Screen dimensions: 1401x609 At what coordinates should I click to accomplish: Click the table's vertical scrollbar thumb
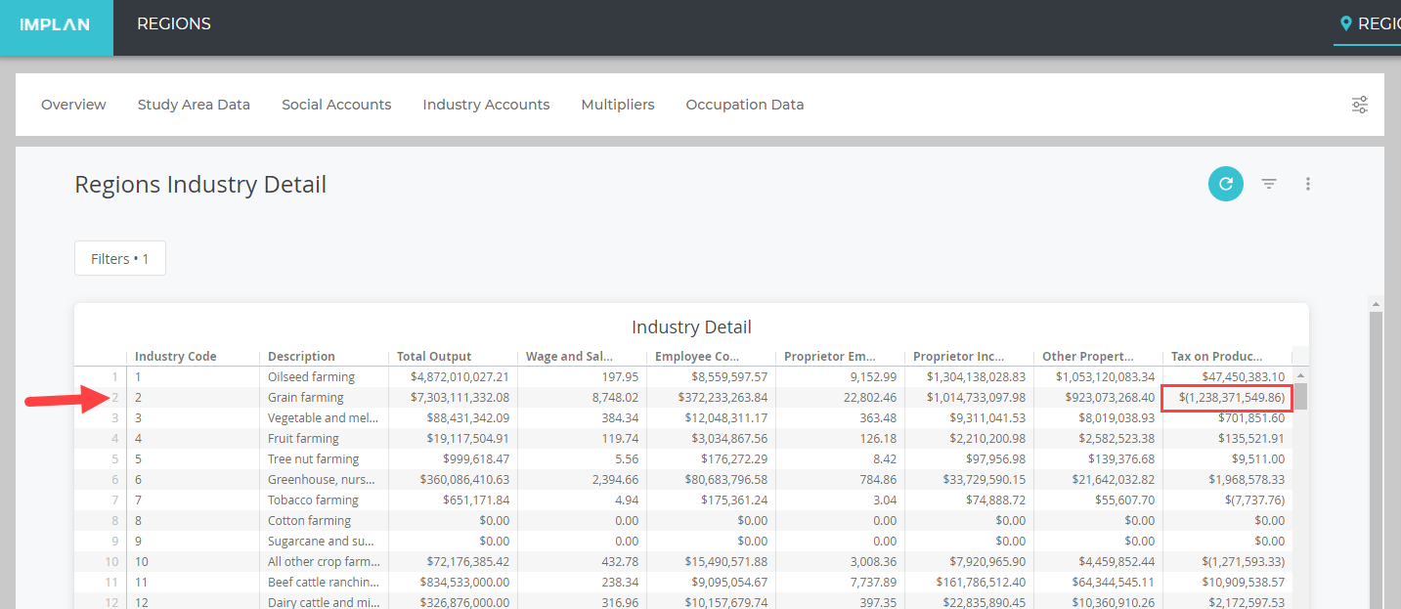(x=1301, y=396)
